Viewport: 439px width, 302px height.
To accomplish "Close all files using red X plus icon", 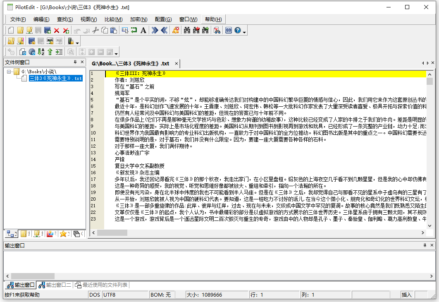I will click(x=66, y=30).
